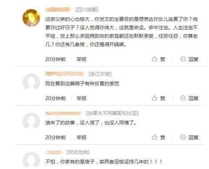Click reply bubble icon on first comment
209x169 pixels.
click(x=183, y=59)
